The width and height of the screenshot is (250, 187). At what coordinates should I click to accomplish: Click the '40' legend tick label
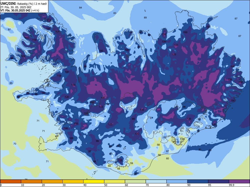[85, 185]
